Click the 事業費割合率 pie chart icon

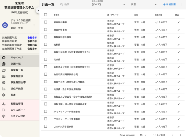[x=4, y=83]
